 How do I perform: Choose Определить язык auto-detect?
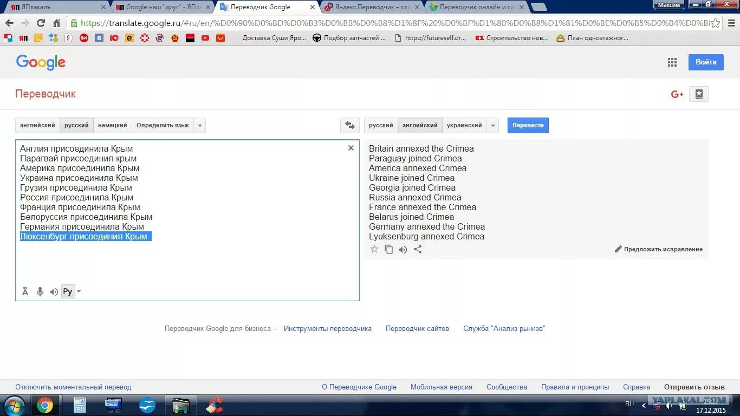tap(163, 125)
